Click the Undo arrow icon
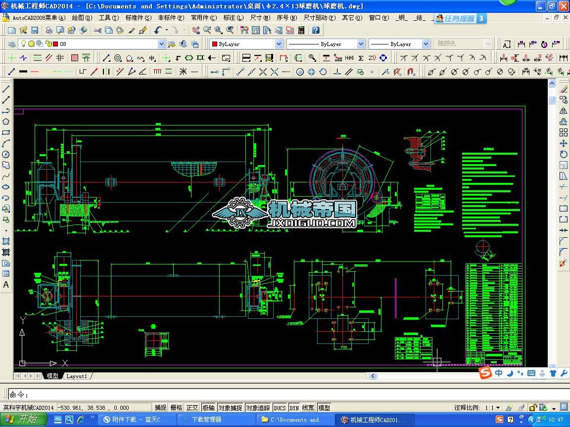This screenshot has height=427, width=570. click(x=157, y=30)
